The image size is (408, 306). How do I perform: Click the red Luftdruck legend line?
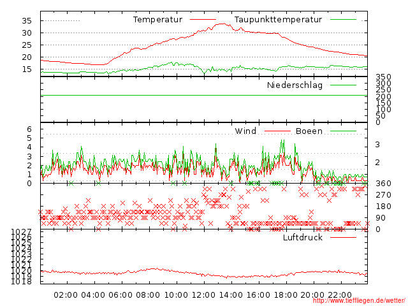343,237
